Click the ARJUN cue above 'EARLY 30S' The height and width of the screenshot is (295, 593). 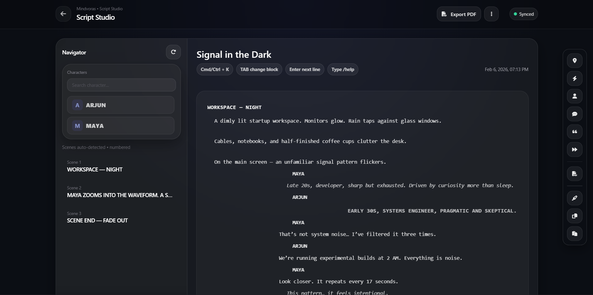[300, 197]
